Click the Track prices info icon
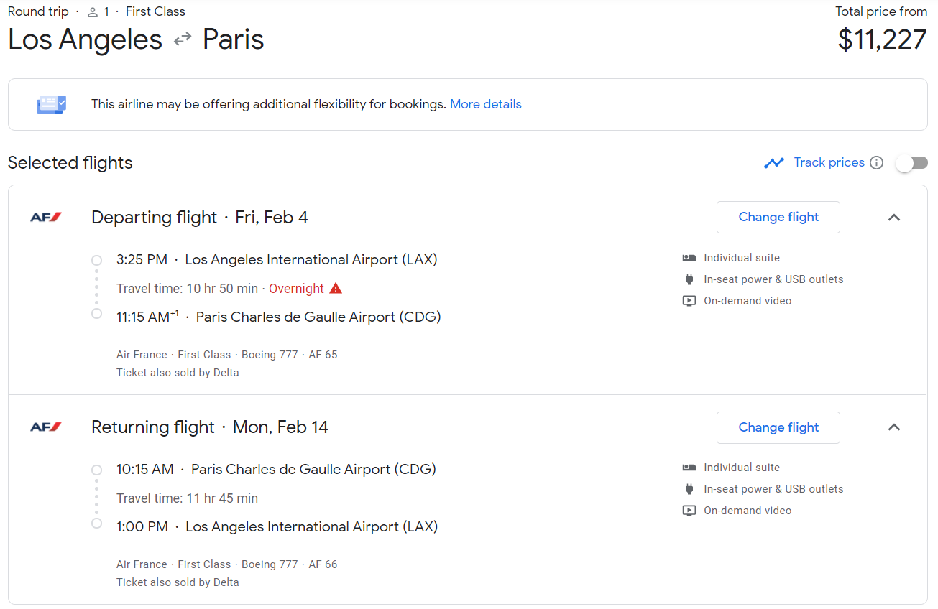The width and height of the screenshot is (938, 609). click(876, 162)
